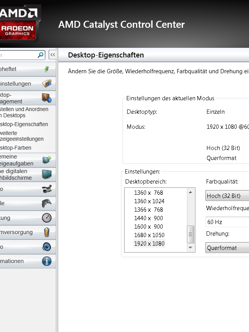249x332 pixels.
Task: Choose 1440 x 900 resolution
Action: (148, 218)
